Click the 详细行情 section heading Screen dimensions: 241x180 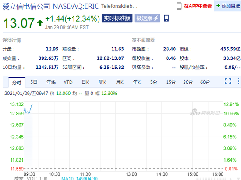pyautogui.click(x=11, y=40)
